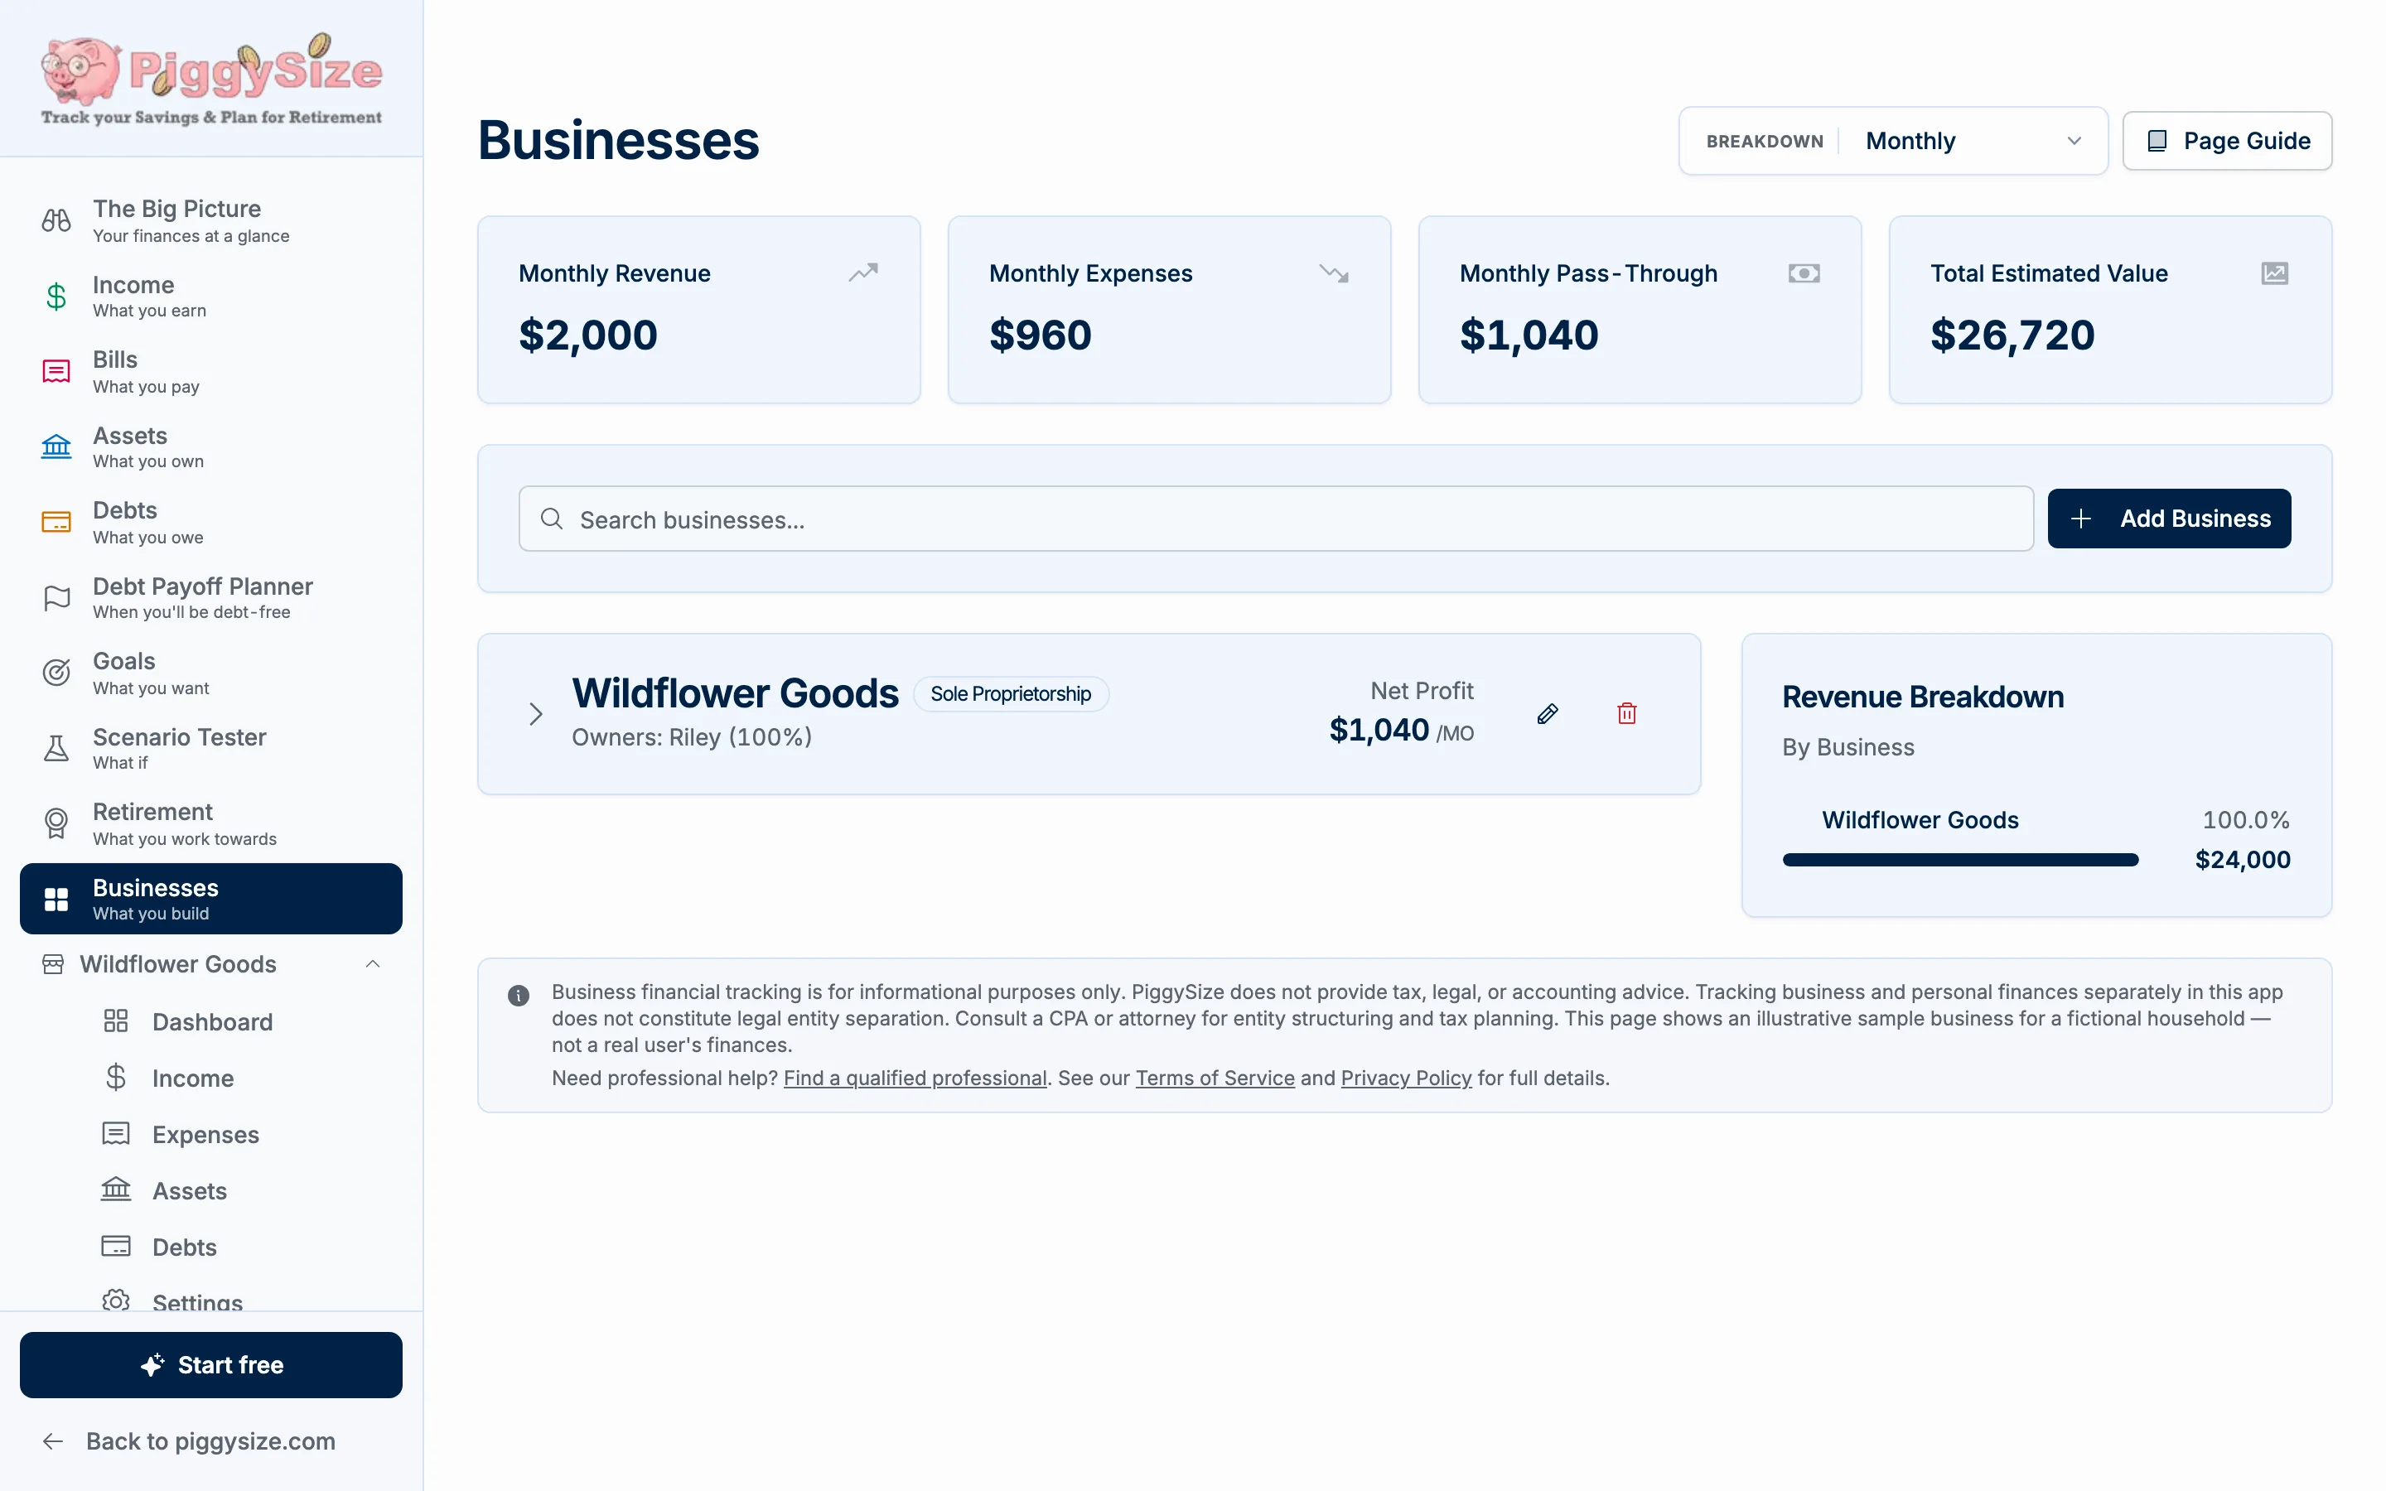This screenshot has height=1491, width=2386.
Task: Click the Net Profit $1,040 amount
Action: [x=1379, y=730]
